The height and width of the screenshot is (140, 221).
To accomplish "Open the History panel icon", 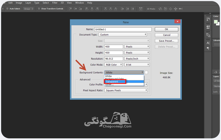I will tap(208, 19).
